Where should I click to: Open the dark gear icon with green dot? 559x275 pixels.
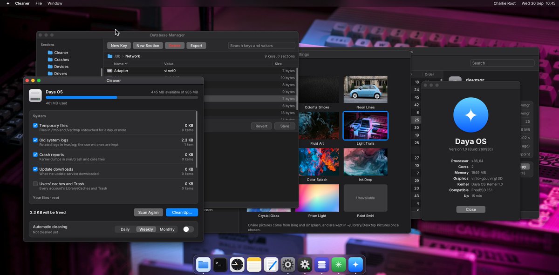click(305, 264)
